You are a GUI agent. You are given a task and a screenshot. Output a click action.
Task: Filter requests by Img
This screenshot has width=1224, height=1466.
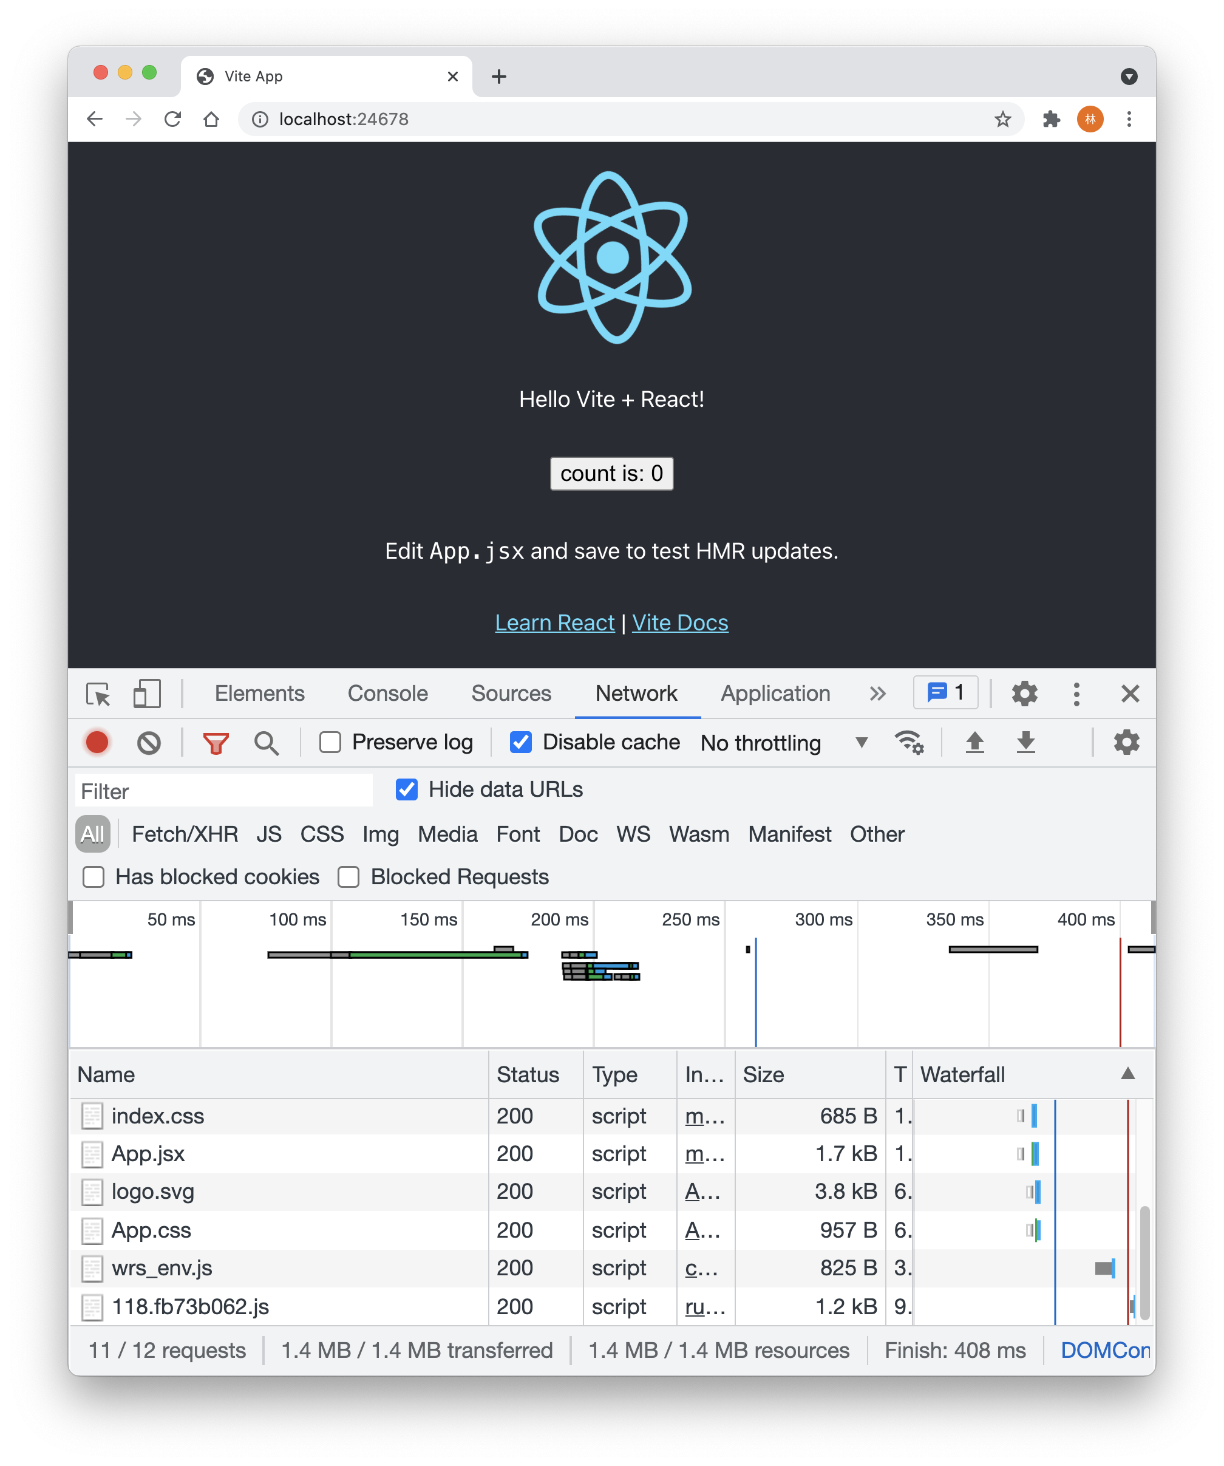click(380, 834)
